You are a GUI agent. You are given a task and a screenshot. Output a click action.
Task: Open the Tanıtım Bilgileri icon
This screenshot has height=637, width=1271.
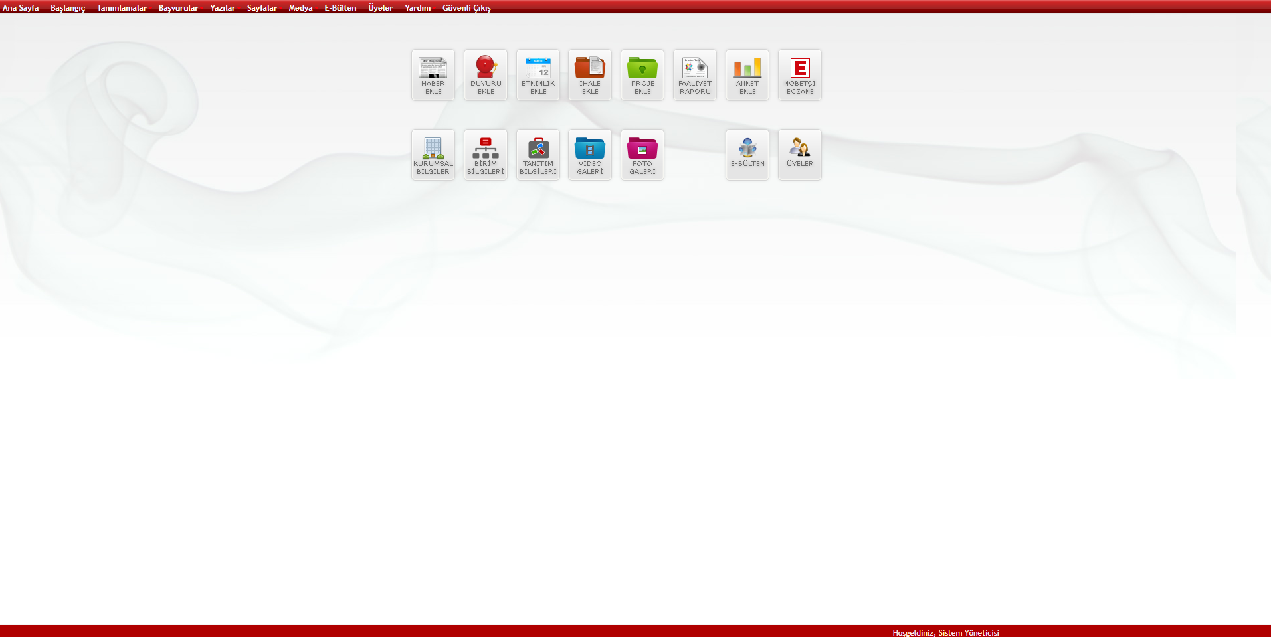538,154
